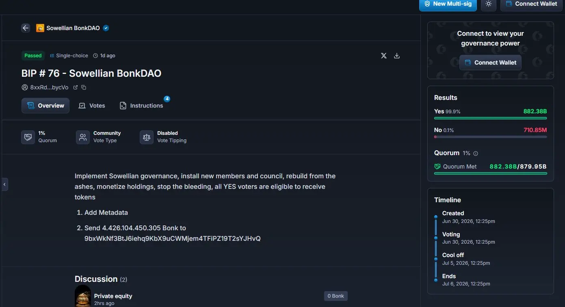Click Connect Wallet in the header
This screenshot has height=307, width=565.
tap(532, 4)
